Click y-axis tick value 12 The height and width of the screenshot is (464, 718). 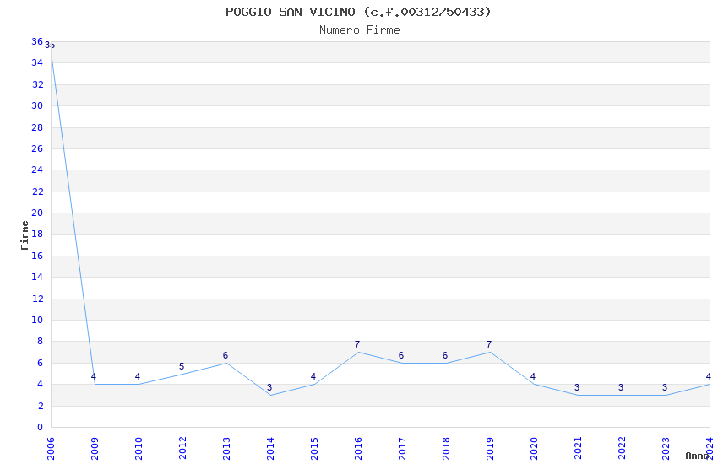[37, 299]
